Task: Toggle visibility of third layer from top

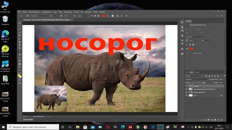Action: (186, 92)
